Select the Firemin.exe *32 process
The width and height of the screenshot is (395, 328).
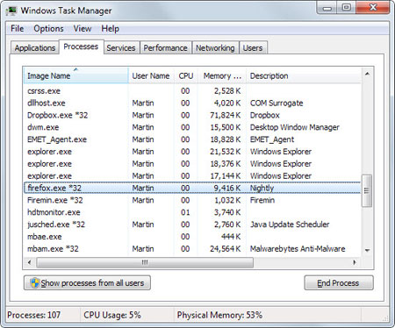pos(192,200)
